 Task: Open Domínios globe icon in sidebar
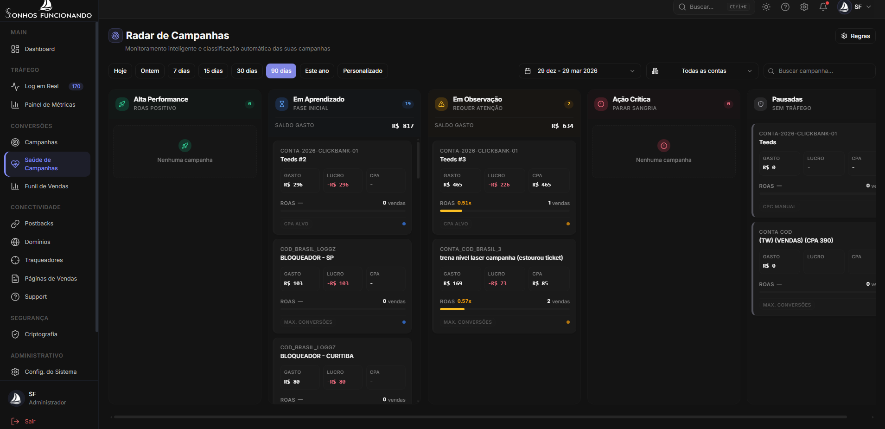[15, 242]
